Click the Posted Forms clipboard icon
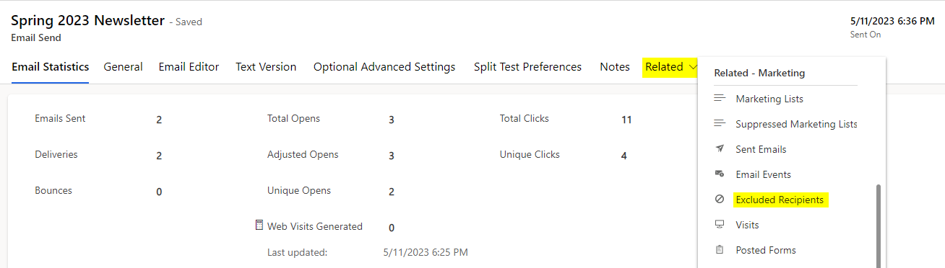The image size is (945, 268). pos(719,250)
